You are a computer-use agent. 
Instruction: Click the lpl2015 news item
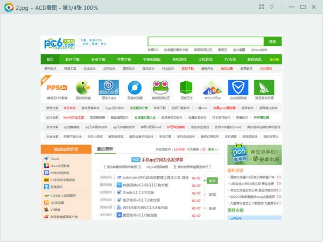tap(252, 197)
